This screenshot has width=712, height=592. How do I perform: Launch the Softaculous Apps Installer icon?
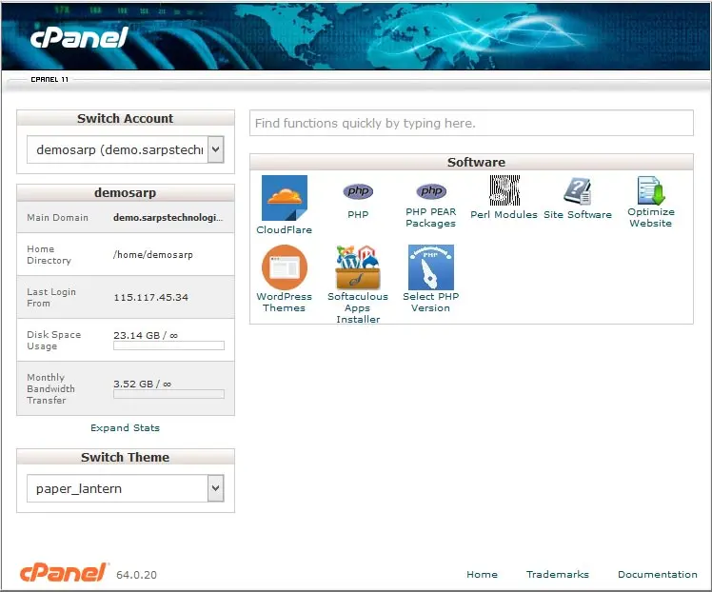(x=358, y=267)
